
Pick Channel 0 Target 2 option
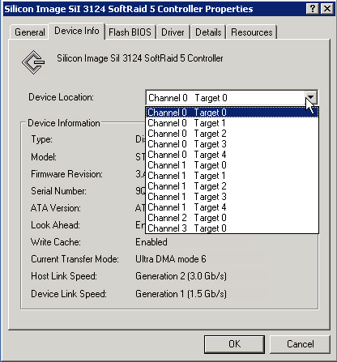(x=232, y=134)
